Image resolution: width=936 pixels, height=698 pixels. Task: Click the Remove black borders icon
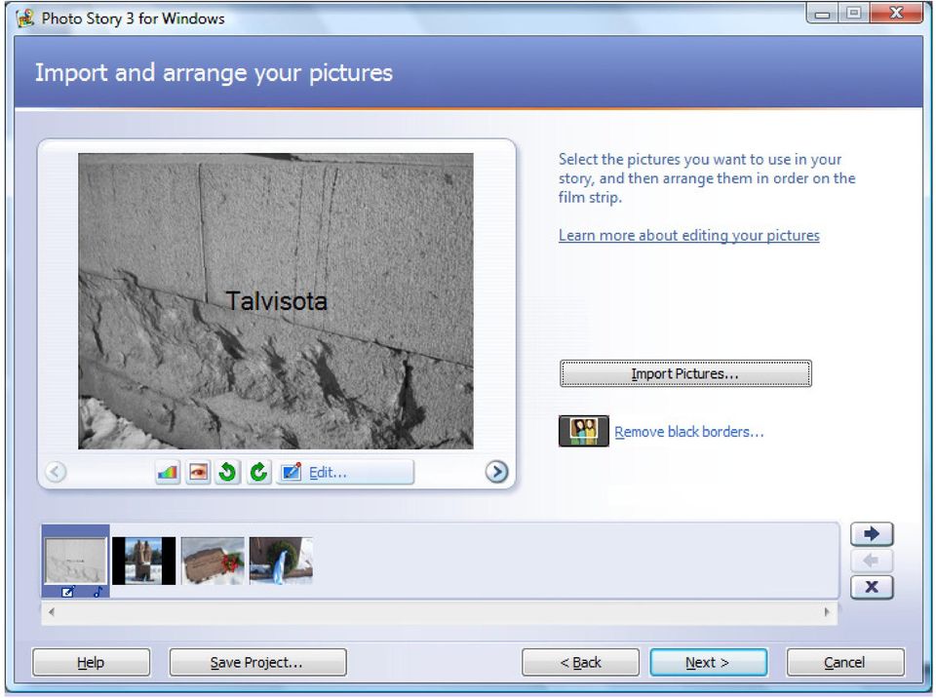click(x=584, y=431)
